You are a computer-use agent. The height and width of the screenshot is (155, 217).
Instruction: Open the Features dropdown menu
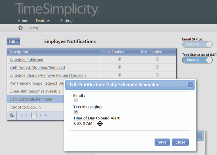[45, 21]
